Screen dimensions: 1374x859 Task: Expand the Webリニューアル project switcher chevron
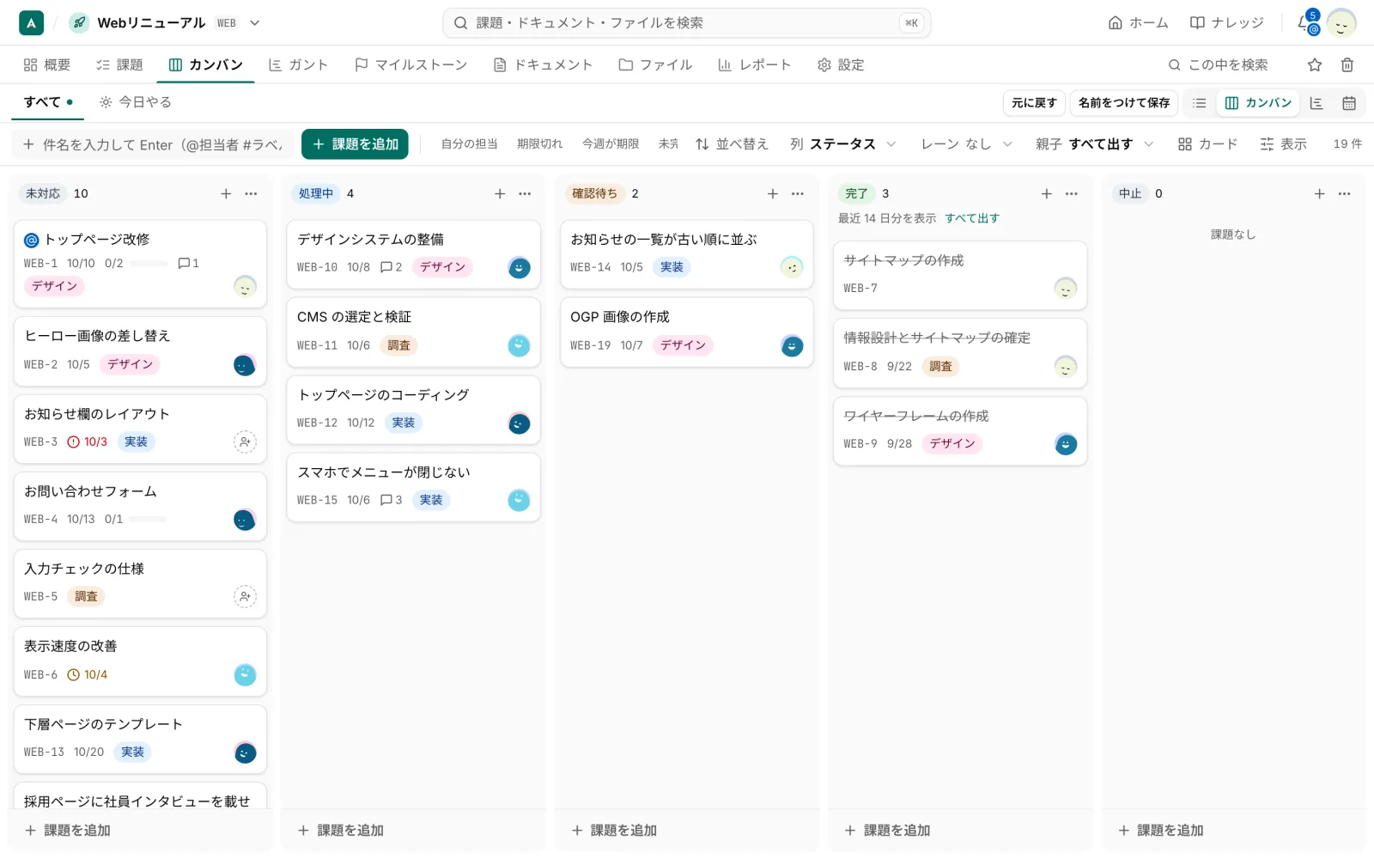click(x=255, y=23)
